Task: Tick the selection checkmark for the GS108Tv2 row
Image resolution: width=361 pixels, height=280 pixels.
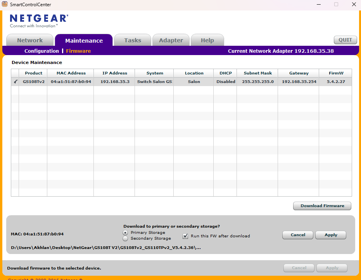Action: [x=15, y=81]
